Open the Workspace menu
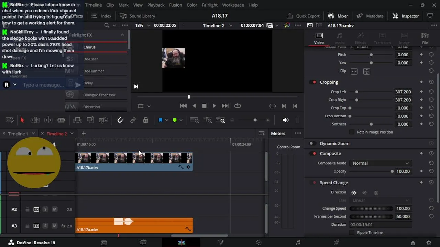 [233, 5]
